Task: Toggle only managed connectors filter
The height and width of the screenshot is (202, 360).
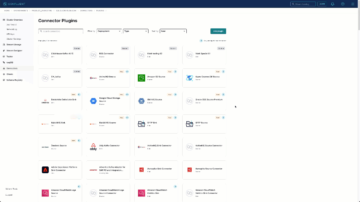Action: (x=201, y=40)
